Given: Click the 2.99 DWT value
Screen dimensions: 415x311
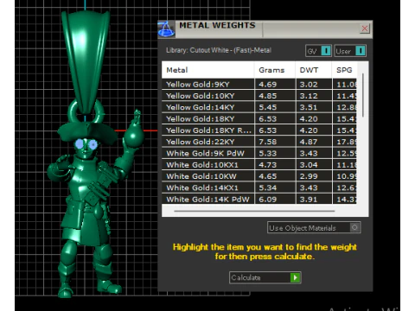Looking at the screenshot, I should coord(309,176).
